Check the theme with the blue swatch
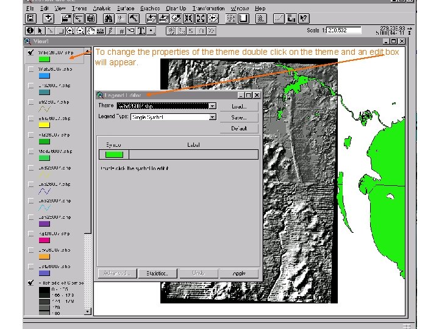439x329 pixels. click(x=30, y=69)
